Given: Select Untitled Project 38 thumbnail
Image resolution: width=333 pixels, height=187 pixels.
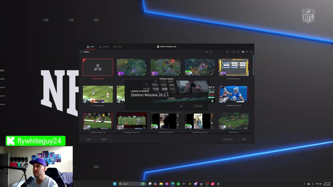Looking at the screenshot, I should pyautogui.click(x=132, y=121).
